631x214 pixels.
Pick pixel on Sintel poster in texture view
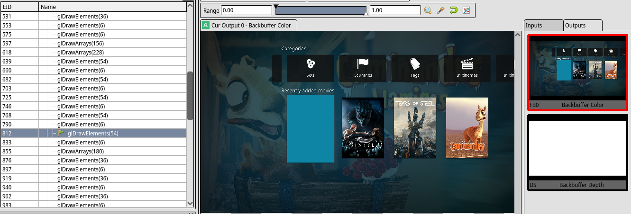pos(363,128)
